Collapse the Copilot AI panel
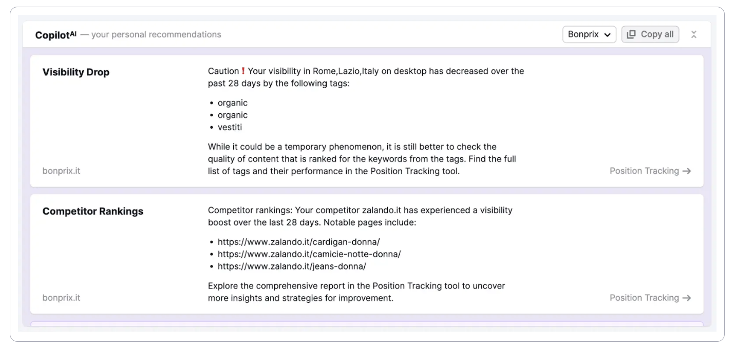Image resolution: width=735 pixels, height=351 pixels. click(x=693, y=34)
